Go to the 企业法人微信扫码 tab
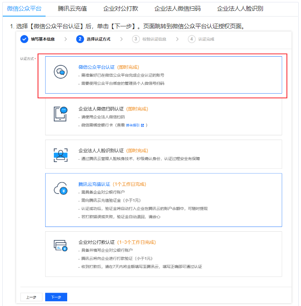 177,9
